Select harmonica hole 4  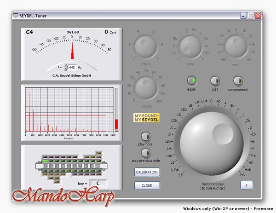tap(63, 166)
